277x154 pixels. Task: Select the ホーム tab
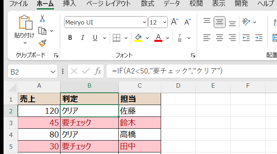[45, 4]
